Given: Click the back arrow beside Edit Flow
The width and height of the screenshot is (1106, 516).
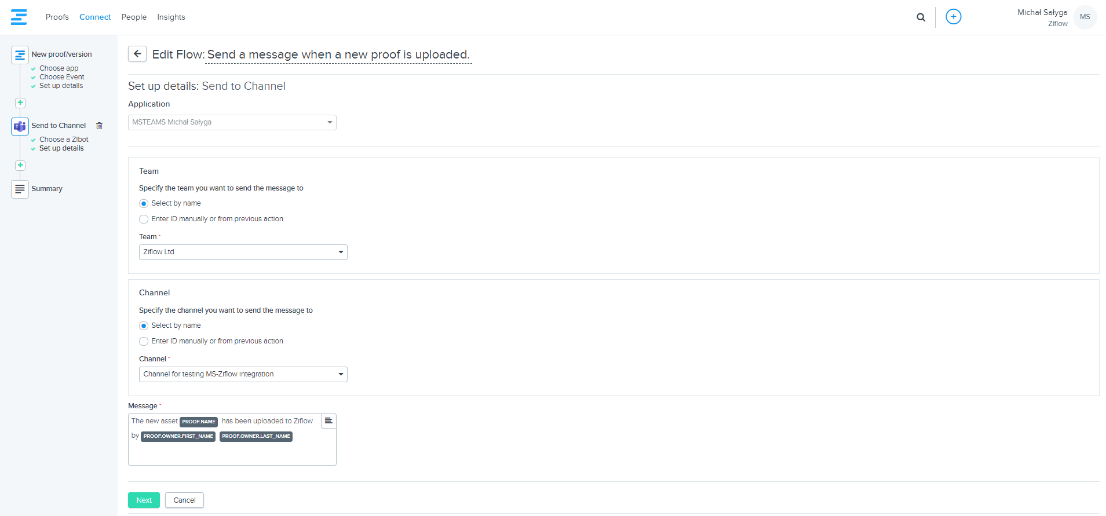Looking at the screenshot, I should (x=137, y=54).
